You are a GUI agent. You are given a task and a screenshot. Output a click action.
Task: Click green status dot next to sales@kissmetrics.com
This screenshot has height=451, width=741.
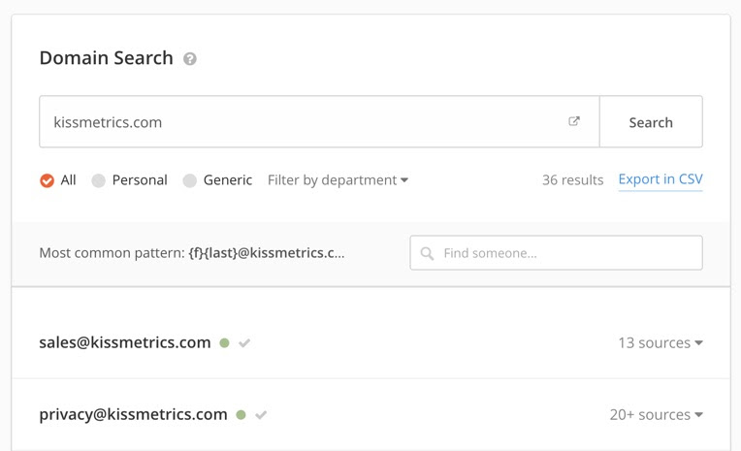tap(224, 343)
